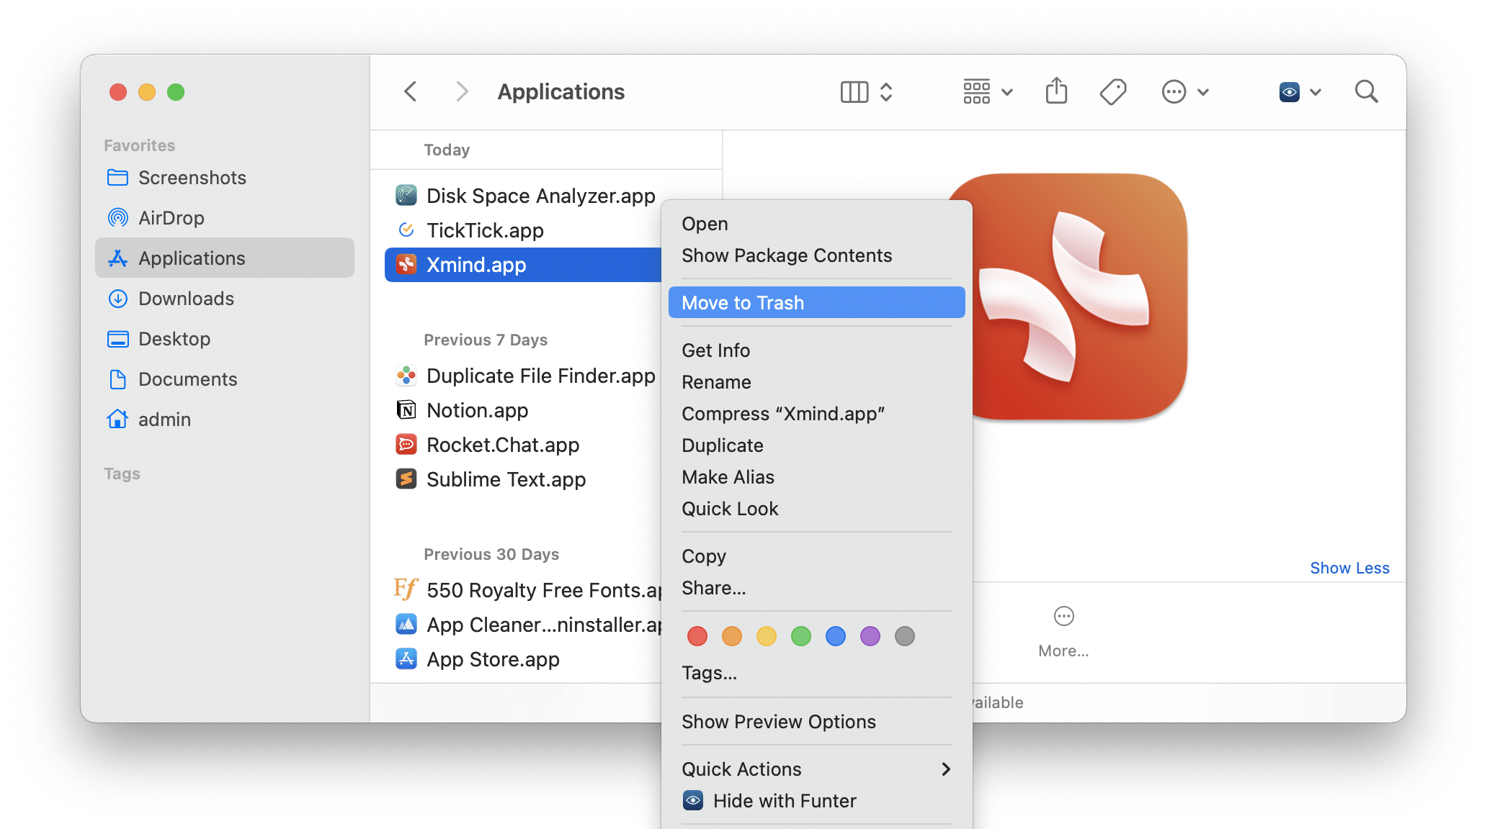
Task: Select Applications in the sidebar
Action: [224, 258]
